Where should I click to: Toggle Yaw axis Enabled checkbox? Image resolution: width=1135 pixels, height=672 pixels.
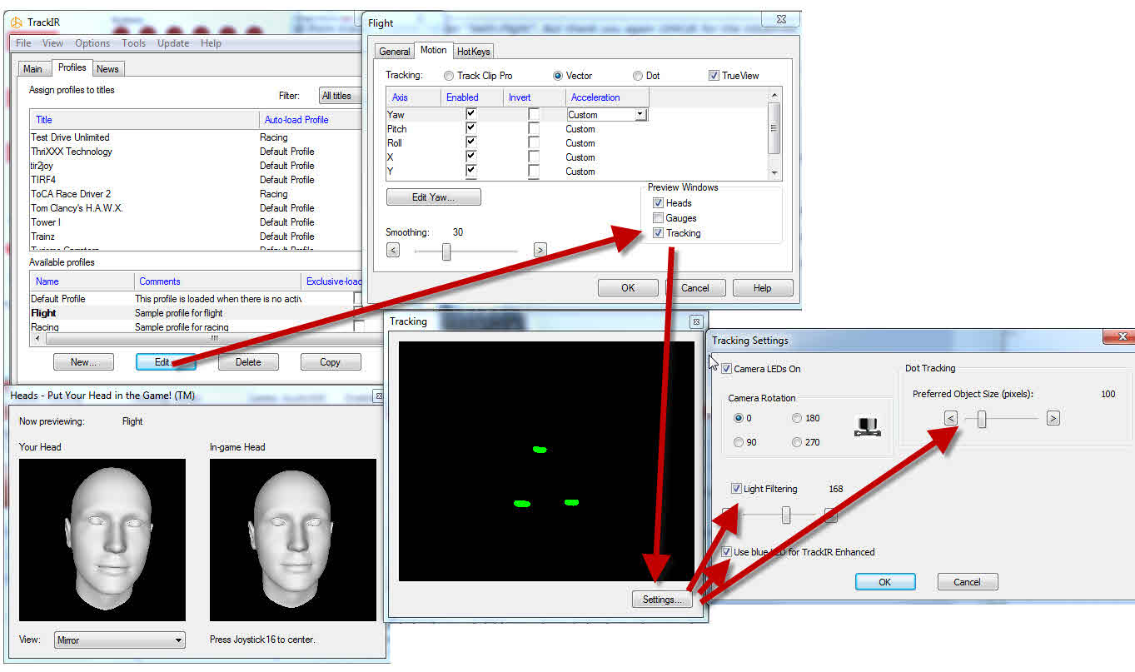[470, 114]
